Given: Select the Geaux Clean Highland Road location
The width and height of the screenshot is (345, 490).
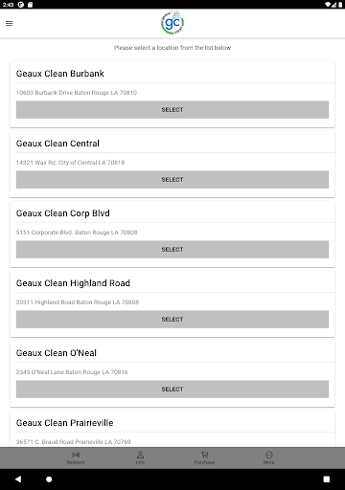Looking at the screenshot, I should pos(172,320).
